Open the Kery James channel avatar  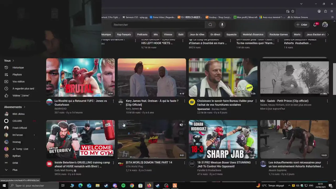coord(121,102)
